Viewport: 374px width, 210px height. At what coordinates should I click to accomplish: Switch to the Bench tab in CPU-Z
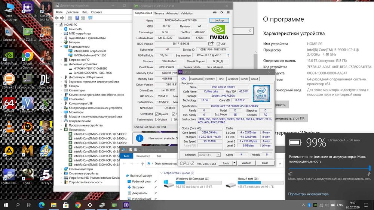pos(244,79)
